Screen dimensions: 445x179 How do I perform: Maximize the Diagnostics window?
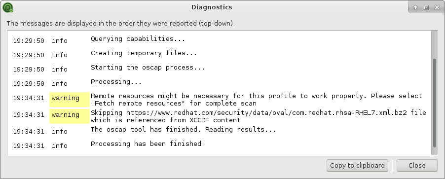(x=426, y=8)
